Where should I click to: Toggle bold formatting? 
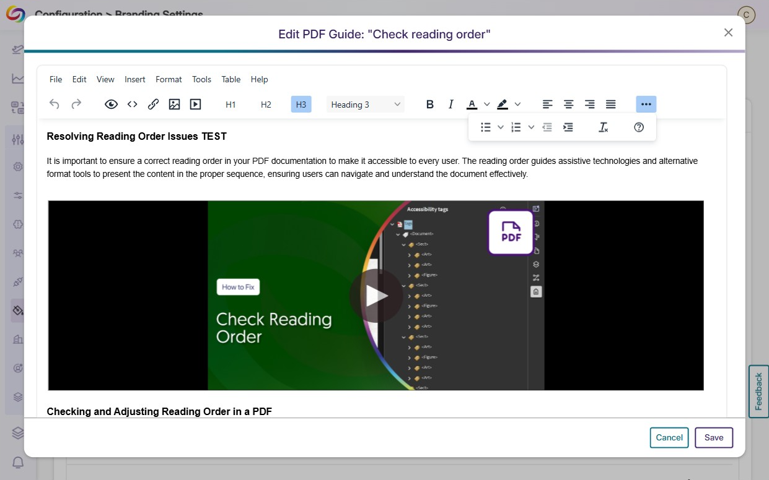[x=430, y=105]
